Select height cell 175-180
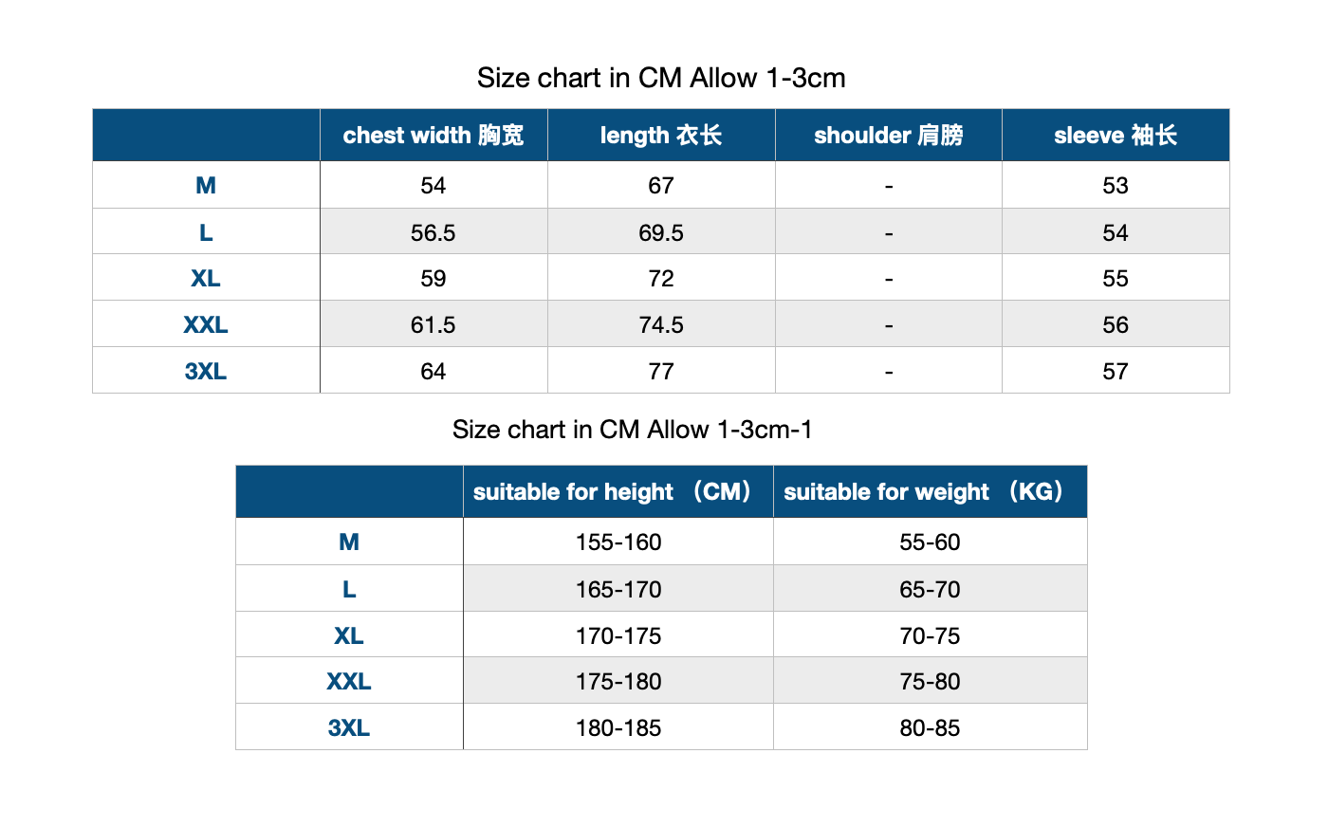This screenshot has height=827, width=1328. (618, 681)
